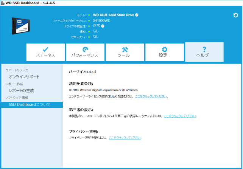Viewport: 243px width, 169px height.
Task: Open the 設定 tab
Action: pyautogui.click(x=165, y=52)
